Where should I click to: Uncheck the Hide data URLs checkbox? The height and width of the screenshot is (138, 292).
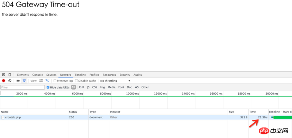[48, 87]
